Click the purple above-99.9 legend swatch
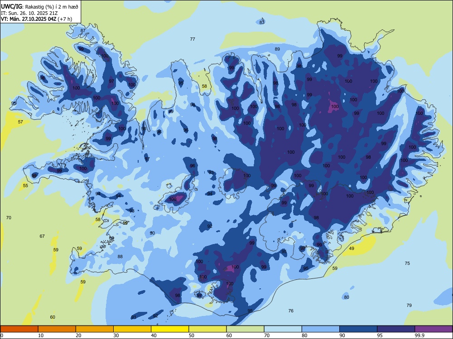Viewport: 453px width, 339px height. [x=434, y=329]
